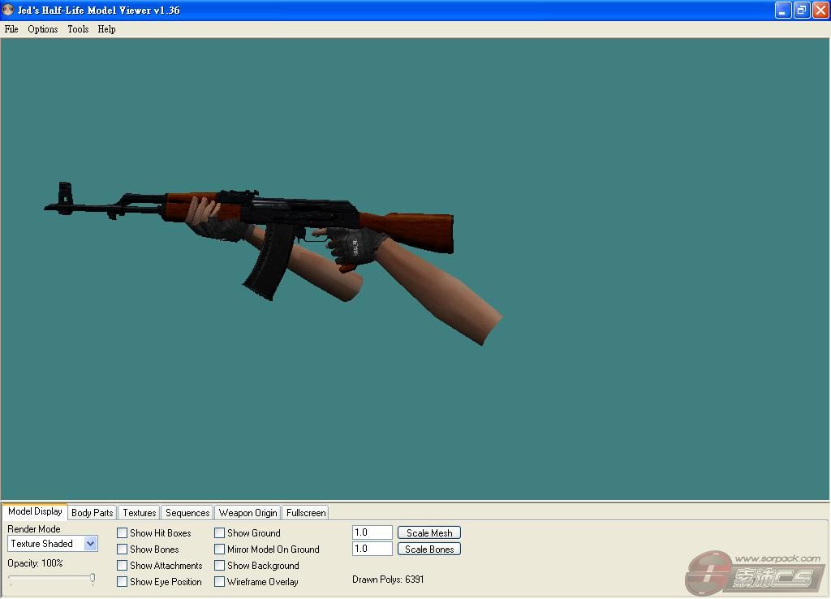Enable Mirror Model On Ground
The width and height of the screenshot is (831, 599).
point(220,549)
